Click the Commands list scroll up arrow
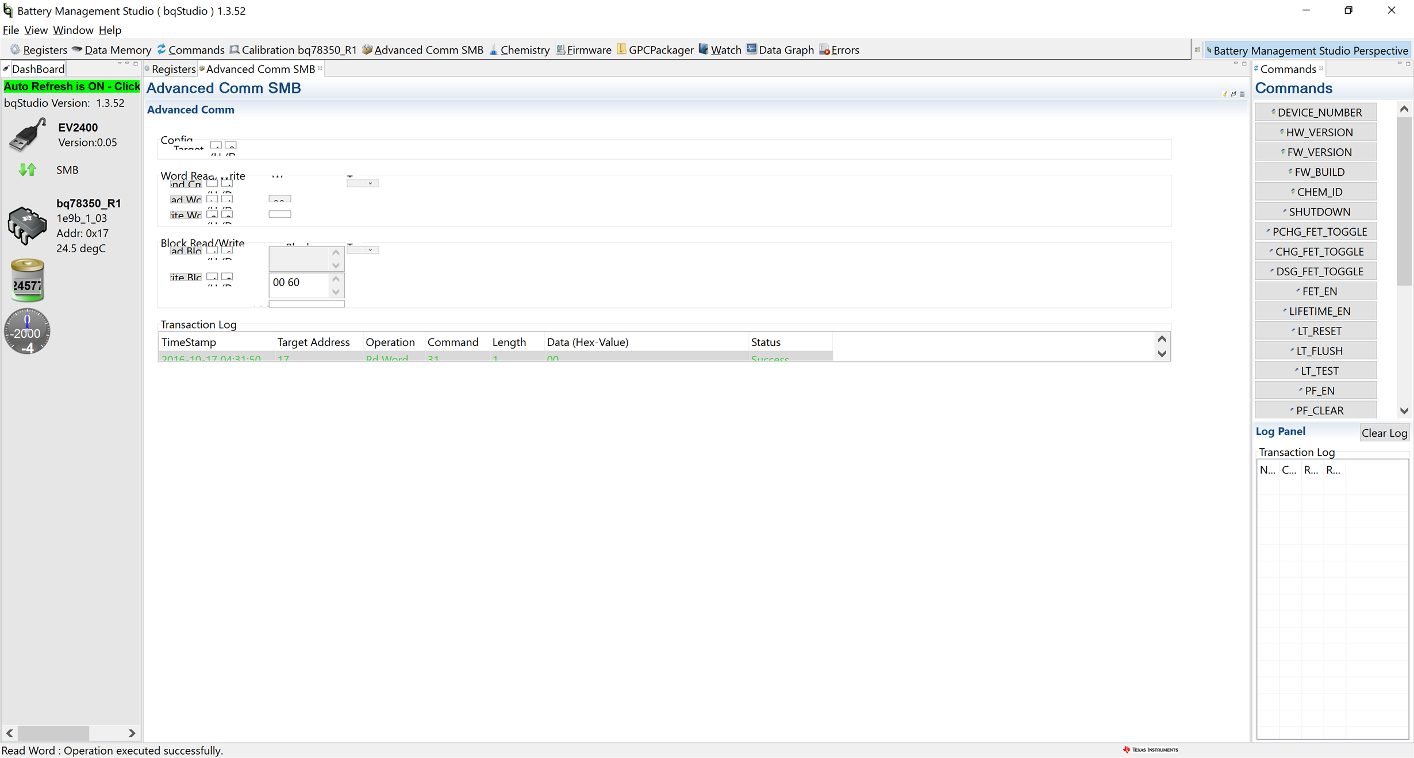Viewport: 1414px width, 758px height. [1404, 109]
